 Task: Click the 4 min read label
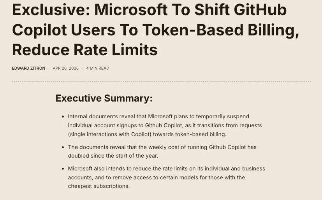coord(97,68)
